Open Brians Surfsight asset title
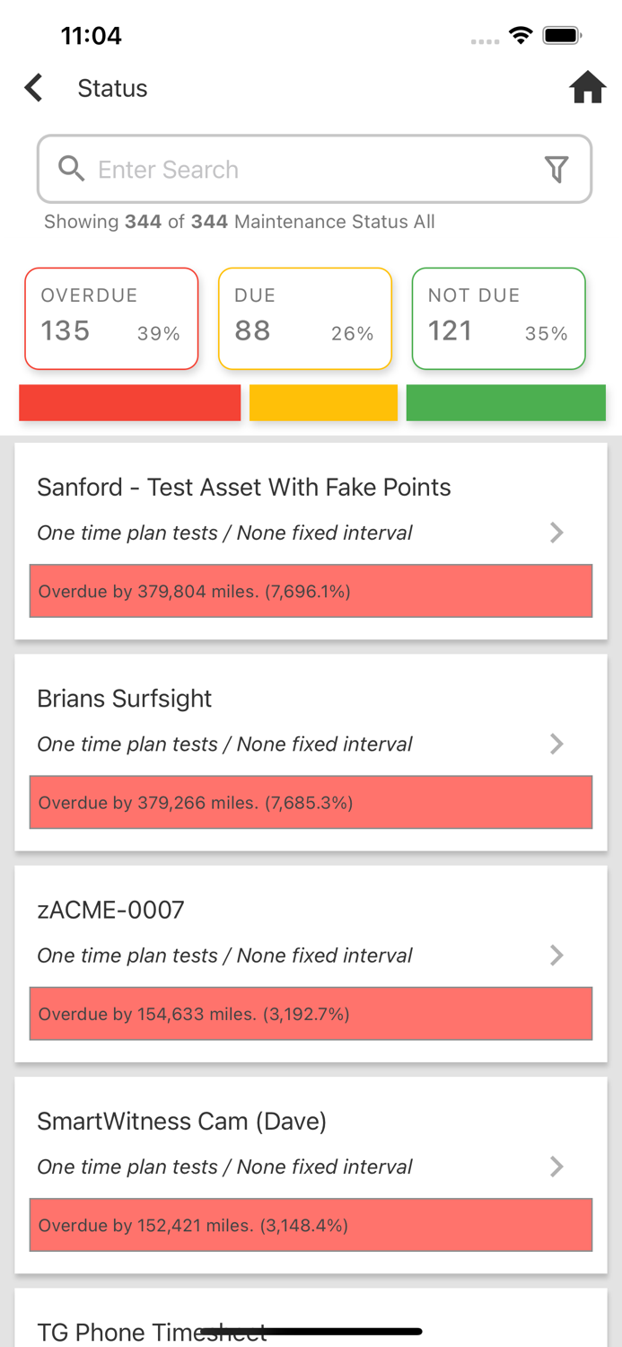The width and height of the screenshot is (622, 1347). click(x=125, y=699)
